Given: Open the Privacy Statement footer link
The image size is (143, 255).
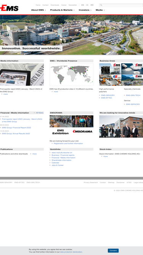Looking at the screenshot, I should 91,182.
